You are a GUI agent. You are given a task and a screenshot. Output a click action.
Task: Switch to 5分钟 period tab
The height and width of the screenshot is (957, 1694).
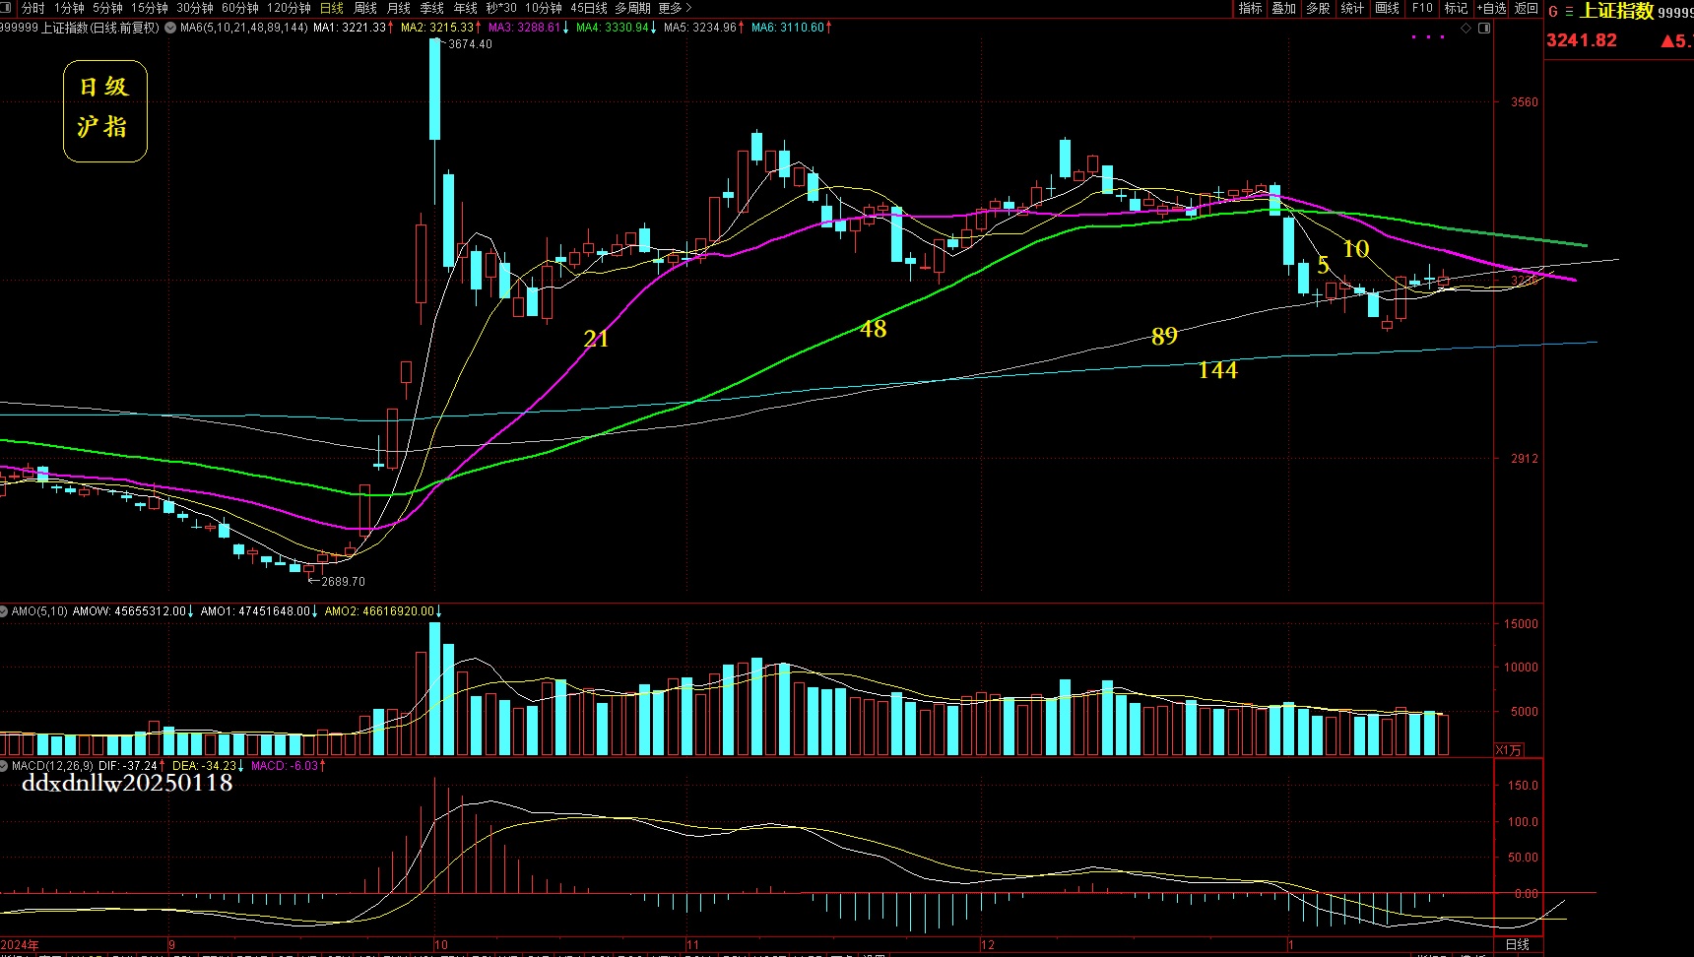[107, 8]
